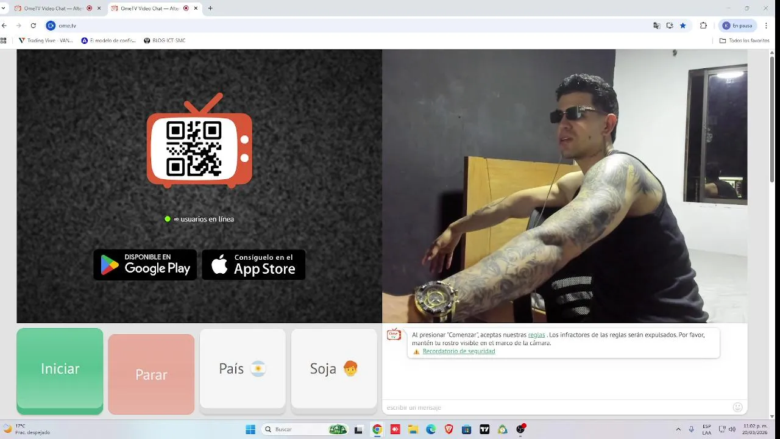Viewport: 780px width, 439px height.
Task: Open File Explorer from taskbar
Action: 413,429
